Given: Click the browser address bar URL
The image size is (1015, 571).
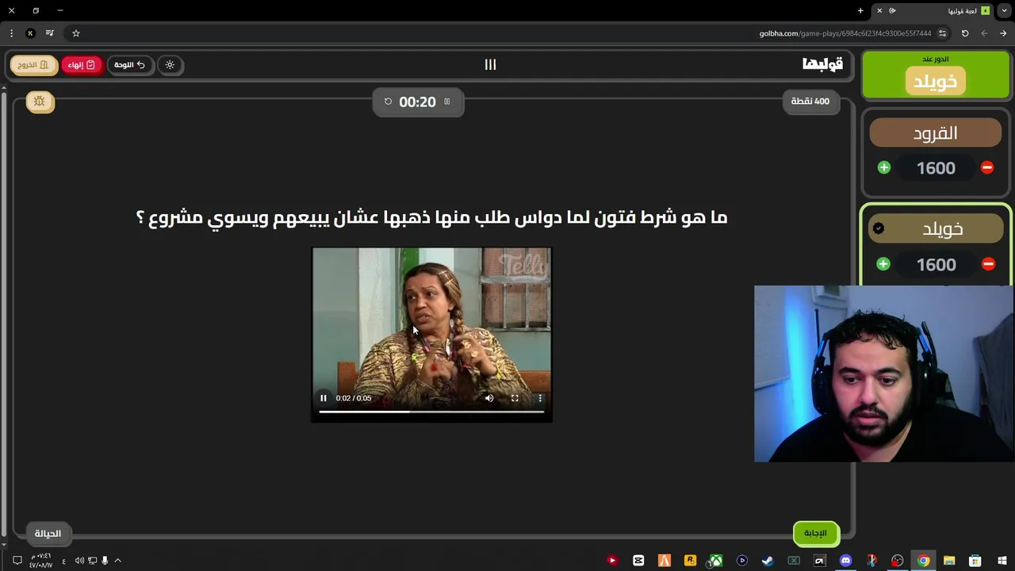Looking at the screenshot, I should pos(845,33).
